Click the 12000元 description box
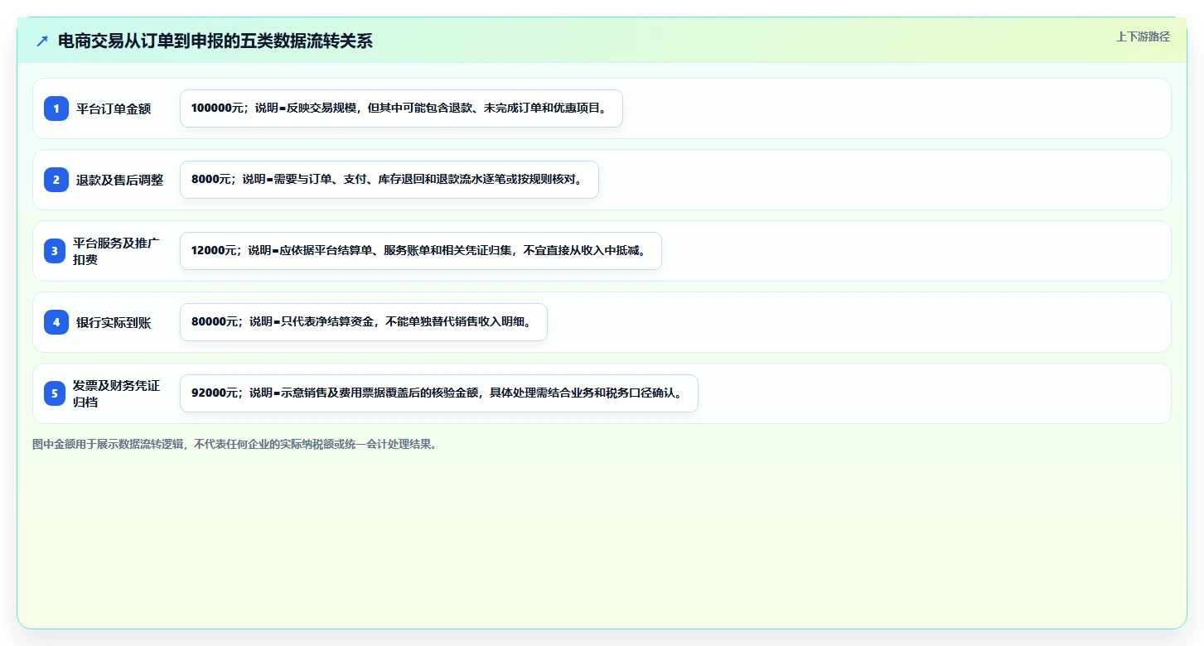 (x=421, y=251)
